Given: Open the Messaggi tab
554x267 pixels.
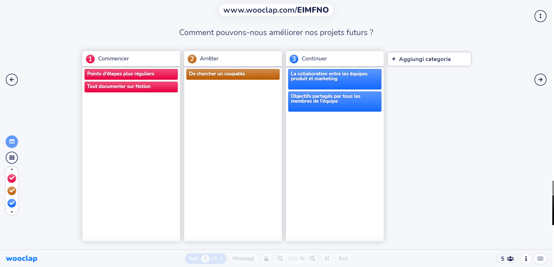Looking at the screenshot, I should point(243,258).
